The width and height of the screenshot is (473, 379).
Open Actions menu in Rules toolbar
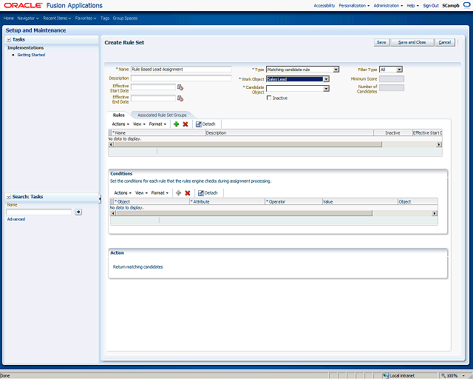120,124
